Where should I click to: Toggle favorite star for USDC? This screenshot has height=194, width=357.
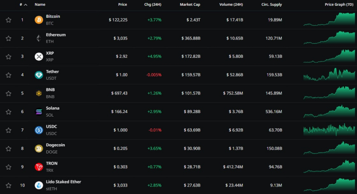tap(8, 130)
